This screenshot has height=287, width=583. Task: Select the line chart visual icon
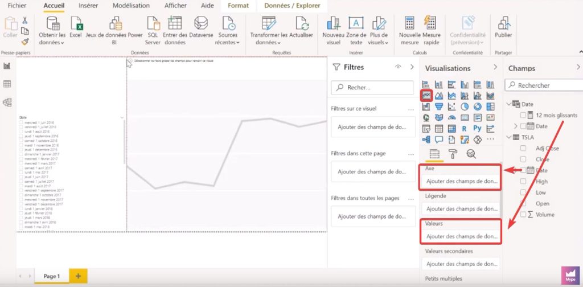coord(426,95)
